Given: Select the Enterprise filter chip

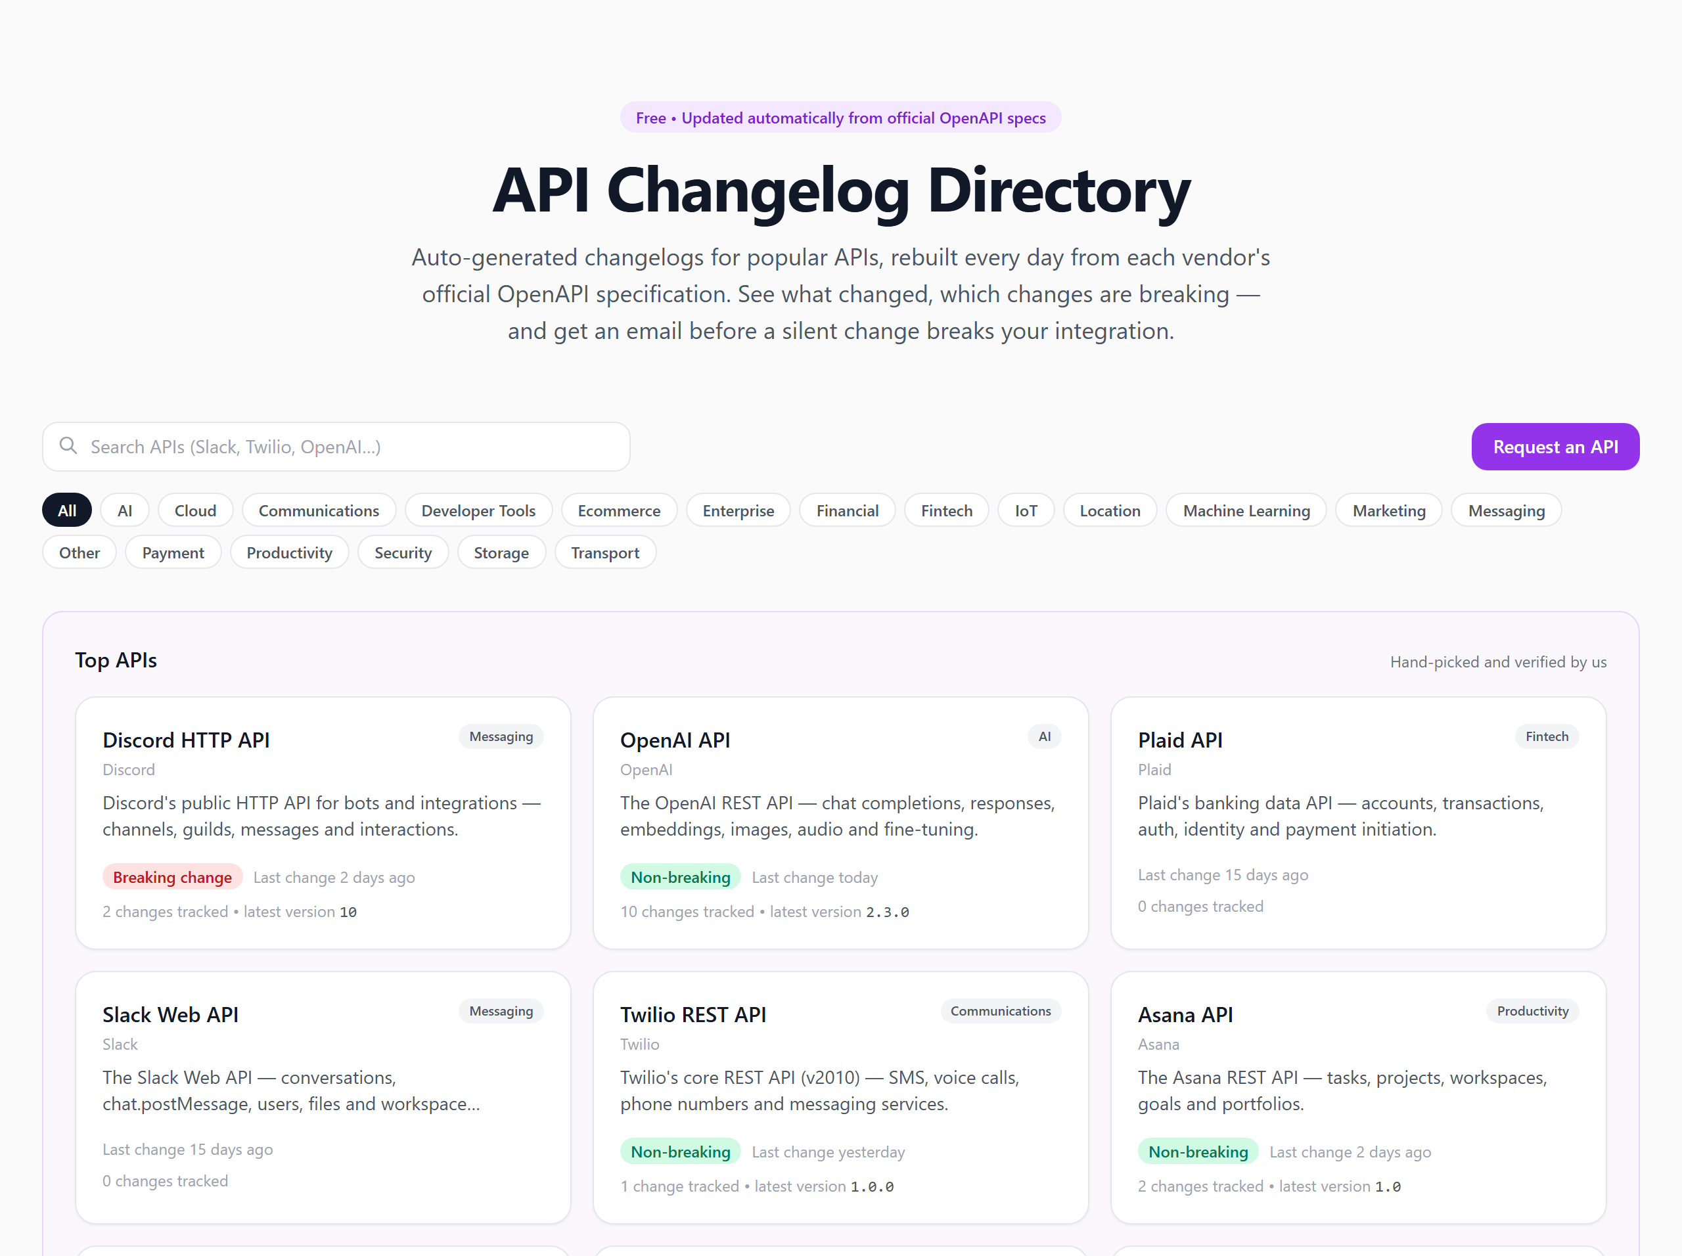Looking at the screenshot, I should click(x=739, y=510).
